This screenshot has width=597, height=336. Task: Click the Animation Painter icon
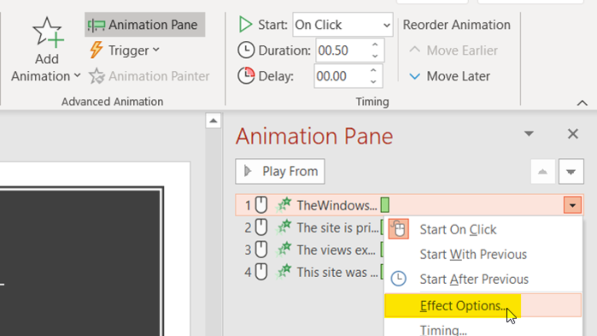(x=97, y=76)
